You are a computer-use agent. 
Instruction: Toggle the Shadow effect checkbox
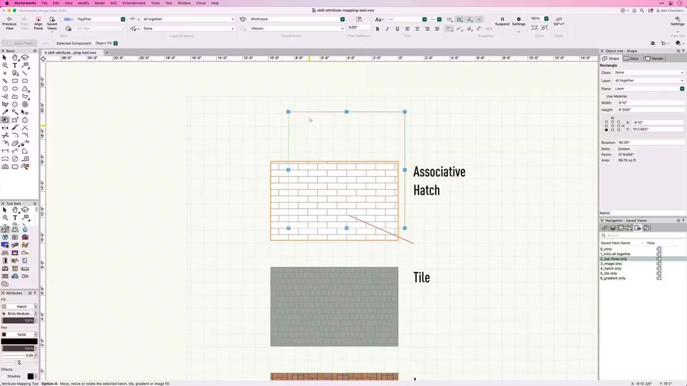[x=4, y=376]
